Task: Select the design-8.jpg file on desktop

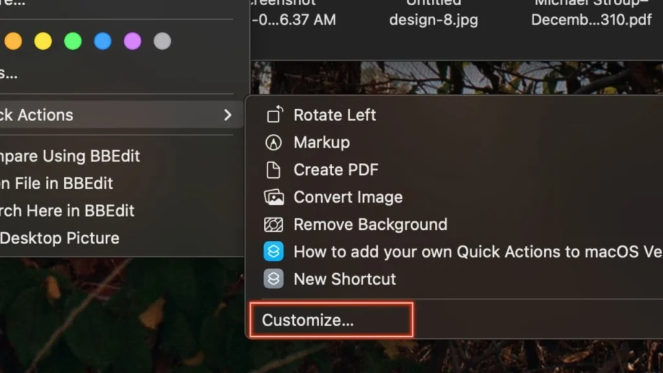Action: (x=433, y=19)
